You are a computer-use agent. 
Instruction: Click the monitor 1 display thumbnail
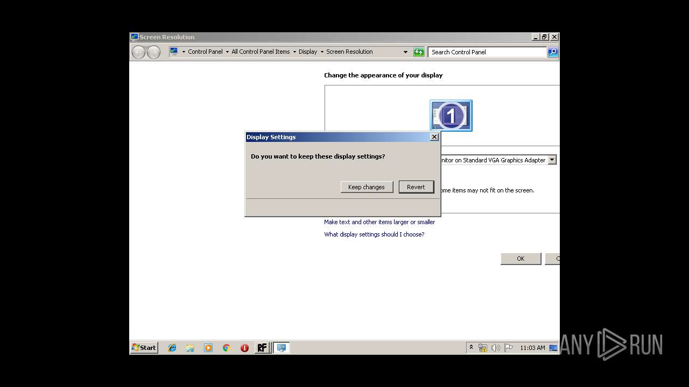pos(451,115)
